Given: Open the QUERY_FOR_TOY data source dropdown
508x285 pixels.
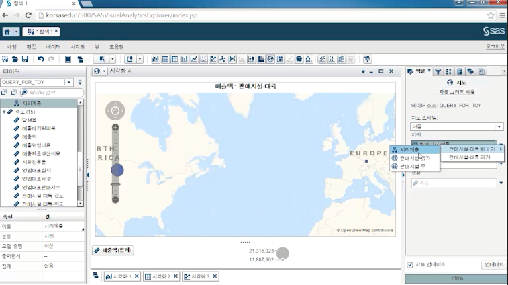Looking at the screenshot, I should click(x=68, y=82).
